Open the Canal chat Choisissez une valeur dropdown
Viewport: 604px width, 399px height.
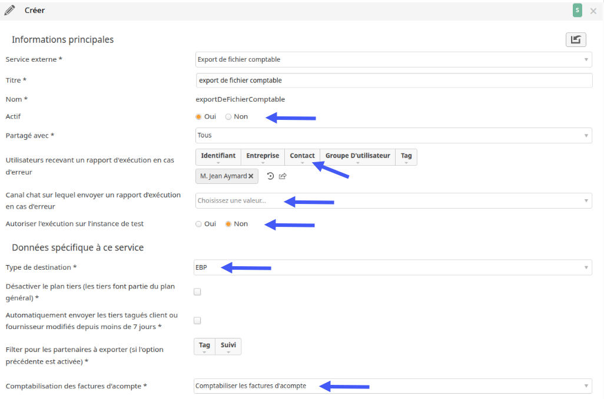(393, 200)
